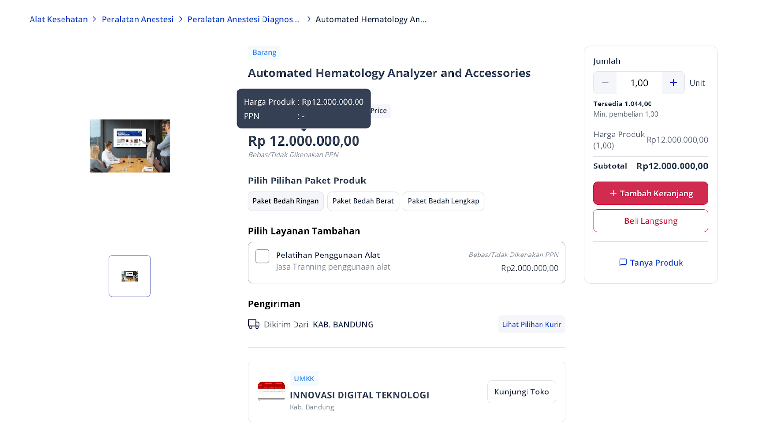The height and width of the screenshot is (437, 775).
Task: Increase quantity with the plus icon
Action: click(673, 83)
